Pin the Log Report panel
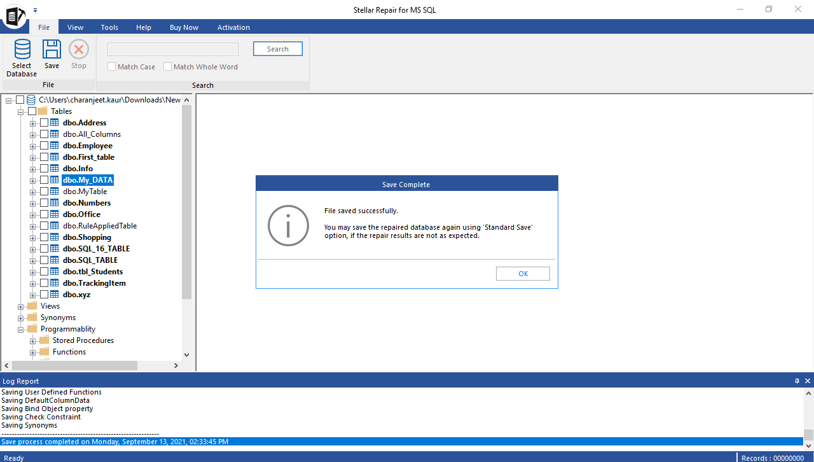This screenshot has height=462, width=814. [797, 381]
